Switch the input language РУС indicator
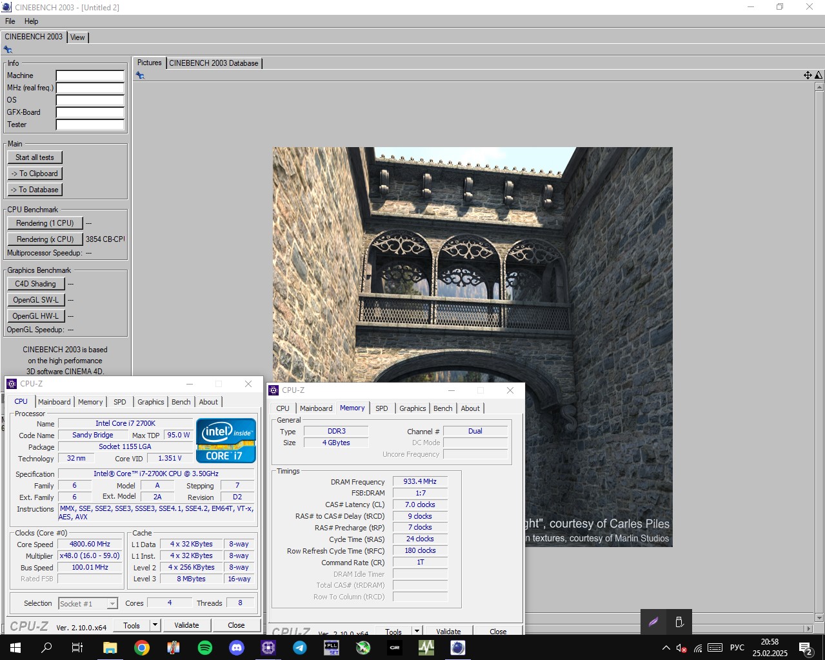This screenshot has height=660, width=825. point(737,648)
